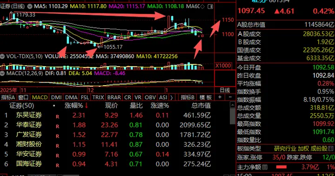The width and height of the screenshot is (335, 176).
Task: Open the main chart indicator dropdown beside 证券(日线)
Action: (x=30, y=6)
